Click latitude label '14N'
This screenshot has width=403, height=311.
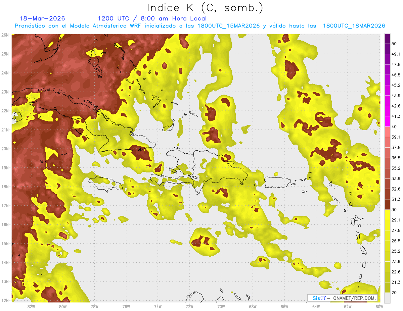coord(5,262)
